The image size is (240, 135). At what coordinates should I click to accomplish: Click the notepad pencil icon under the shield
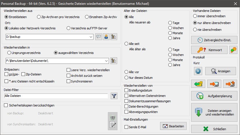click(x=113, y=125)
